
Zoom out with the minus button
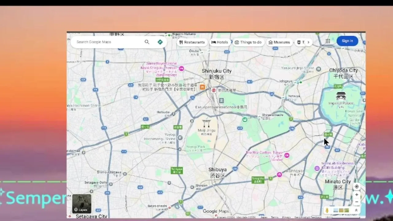[356, 202]
